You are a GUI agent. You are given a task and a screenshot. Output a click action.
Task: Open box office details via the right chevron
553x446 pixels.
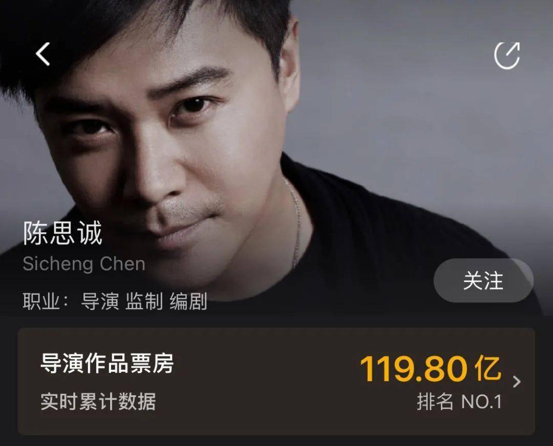517,382
